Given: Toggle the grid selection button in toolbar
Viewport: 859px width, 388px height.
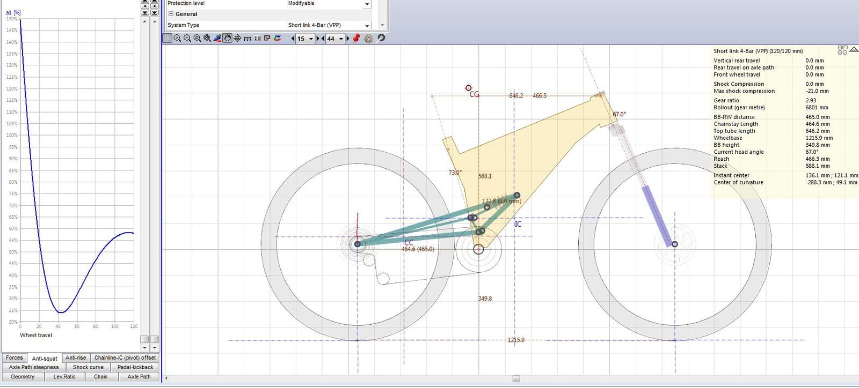Looking at the screenshot, I should pos(168,38).
